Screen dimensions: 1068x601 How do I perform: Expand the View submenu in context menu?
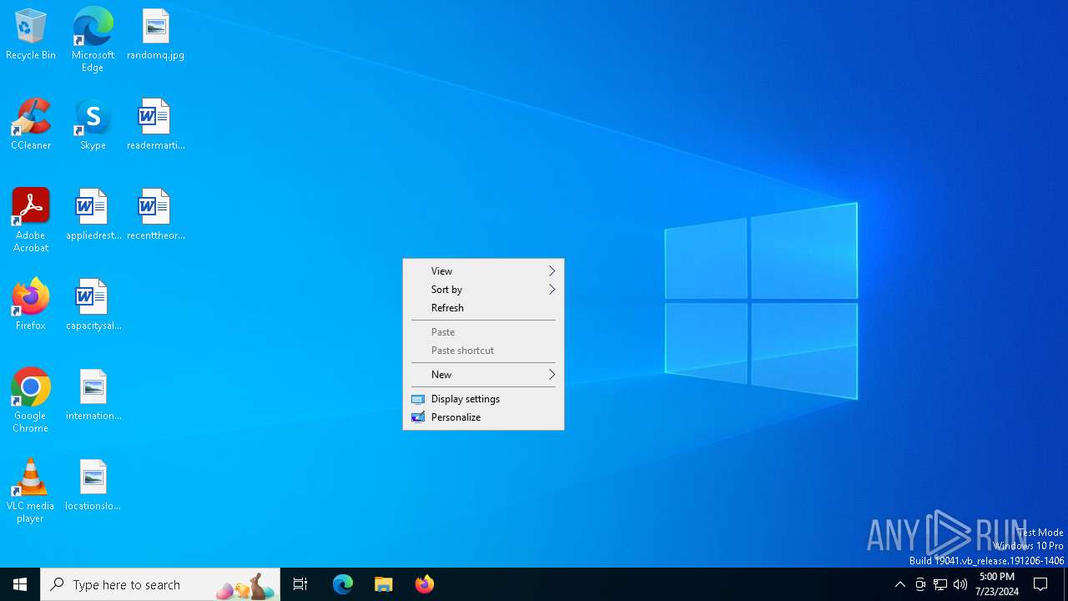coord(483,271)
